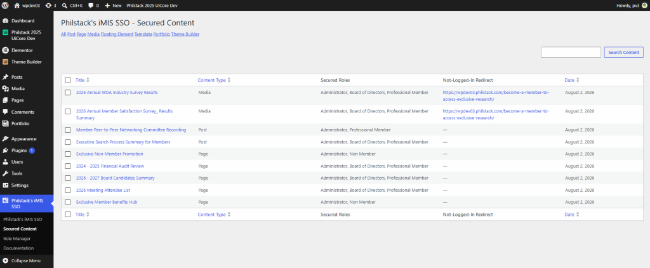This screenshot has width=650, height=268.
Task: Open Elementor in the sidebar
Action: [27, 50]
